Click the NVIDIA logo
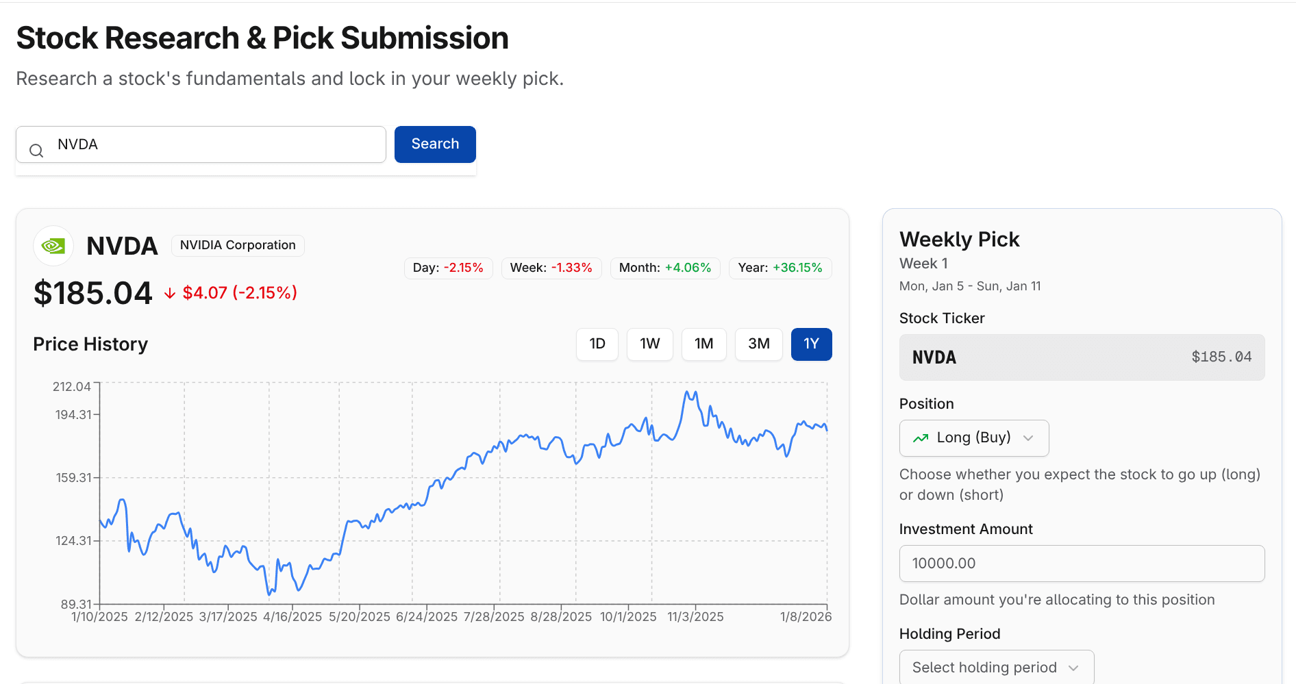Image resolution: width=1296 pixels, height=684 pixels. (x=53, y=245)
